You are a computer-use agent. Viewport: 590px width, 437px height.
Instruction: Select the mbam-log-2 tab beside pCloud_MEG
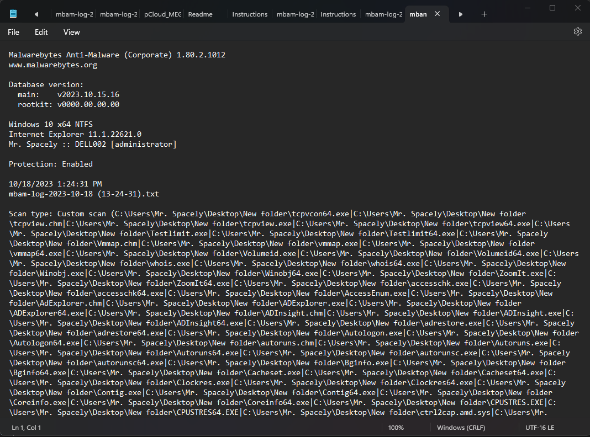[119, 14]
